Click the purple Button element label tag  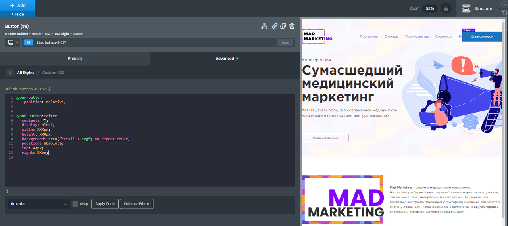click(x=468, y=30)
